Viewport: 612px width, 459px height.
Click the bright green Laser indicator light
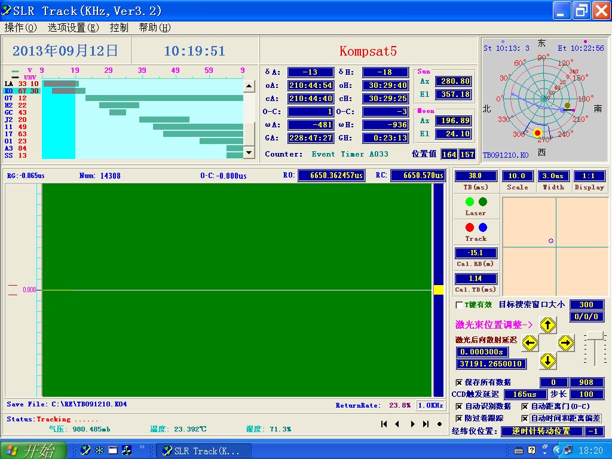tap(470, 201)
